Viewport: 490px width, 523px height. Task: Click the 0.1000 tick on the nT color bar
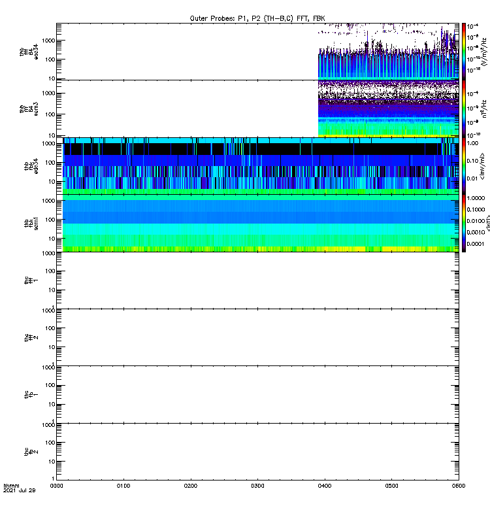(x=476, y=209)
